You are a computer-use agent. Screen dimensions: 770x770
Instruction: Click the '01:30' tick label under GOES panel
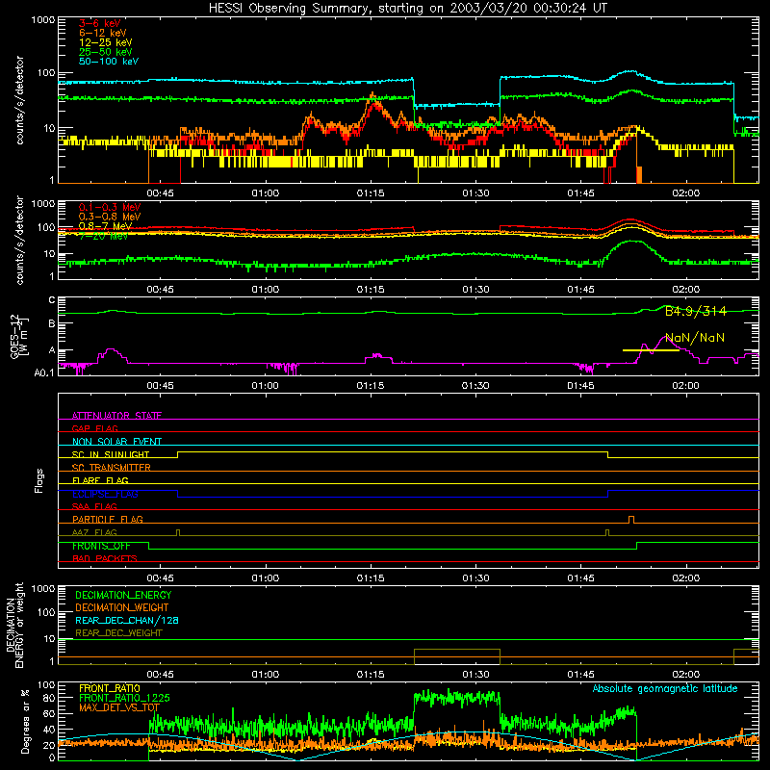tap(475, 386)
